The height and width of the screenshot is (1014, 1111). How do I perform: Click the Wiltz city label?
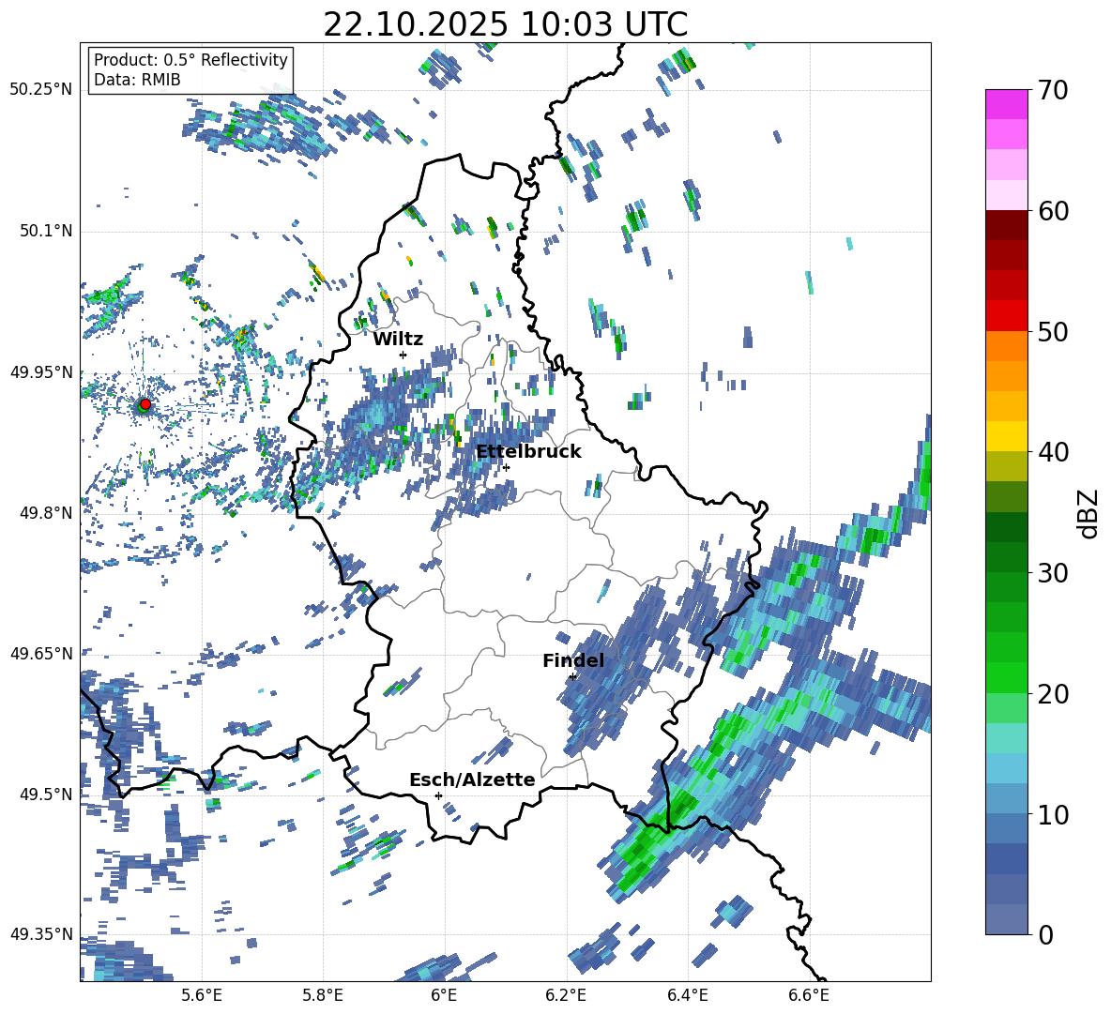point(398,340)
